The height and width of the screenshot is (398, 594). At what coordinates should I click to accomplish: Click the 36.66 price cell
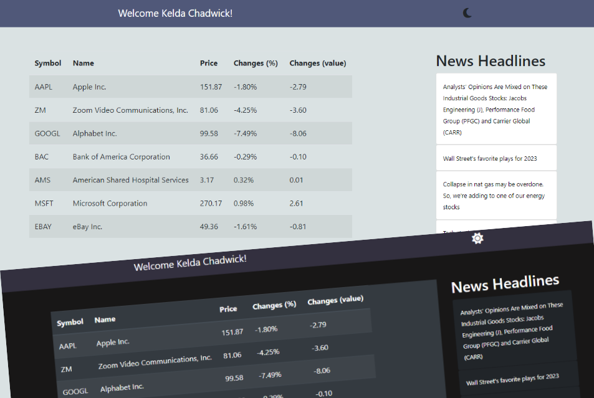click(209, 157)
